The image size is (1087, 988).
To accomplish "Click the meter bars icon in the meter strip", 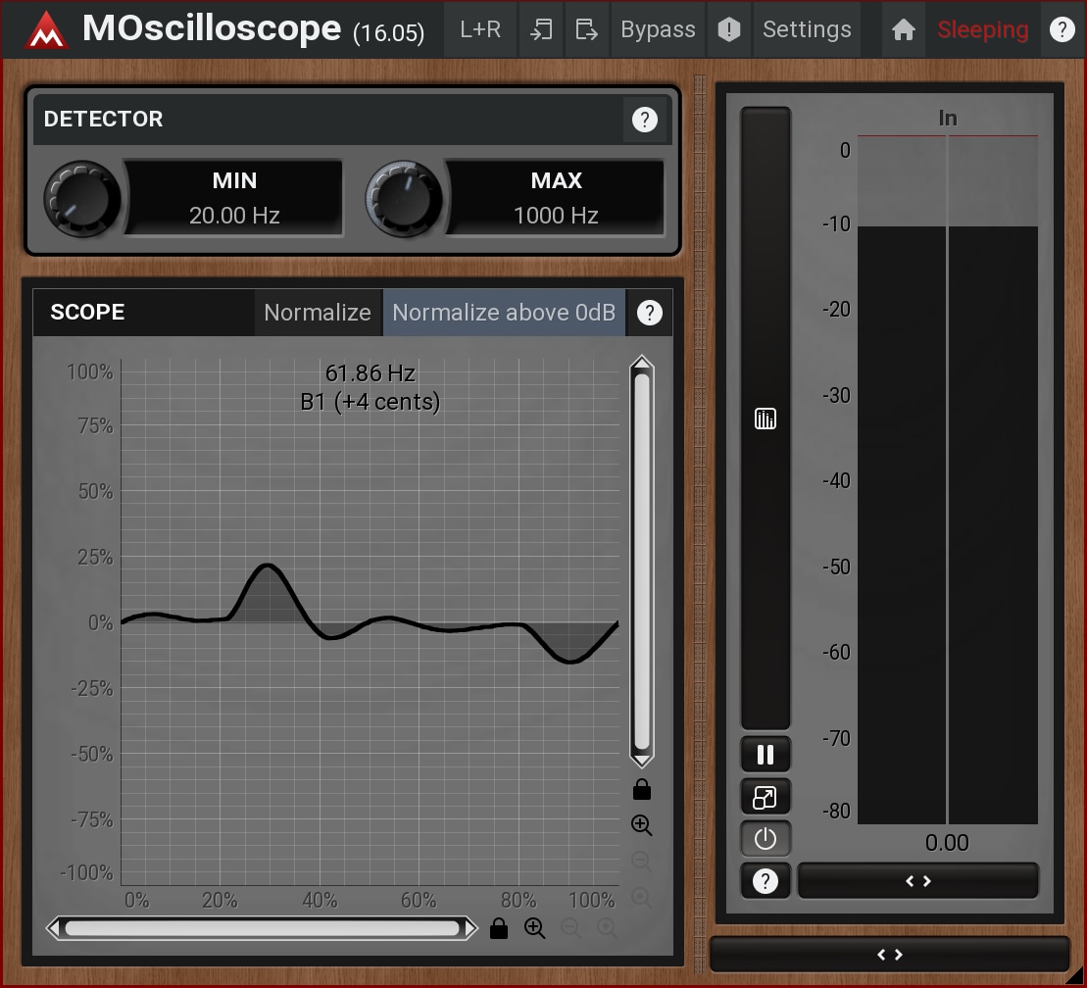I will pos(766,419).
